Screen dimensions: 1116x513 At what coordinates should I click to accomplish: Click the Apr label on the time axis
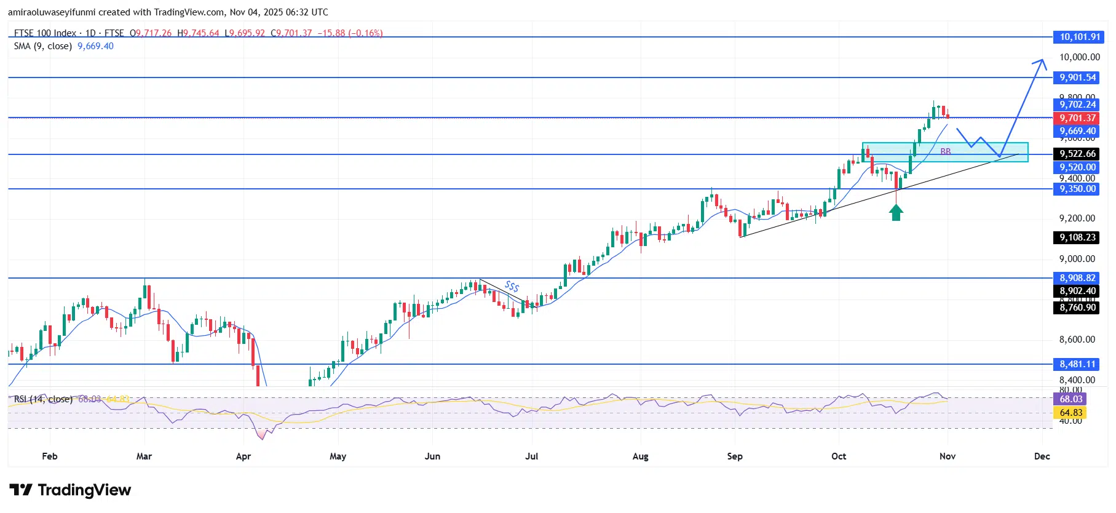click(243, 456)
